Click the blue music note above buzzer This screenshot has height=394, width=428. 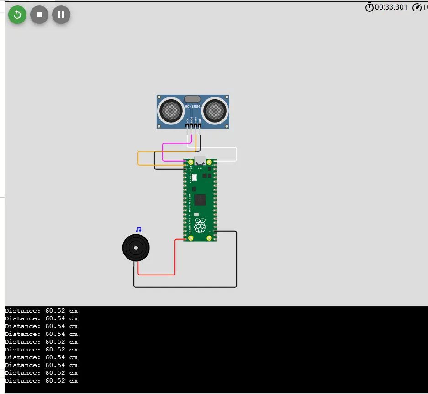139,229
